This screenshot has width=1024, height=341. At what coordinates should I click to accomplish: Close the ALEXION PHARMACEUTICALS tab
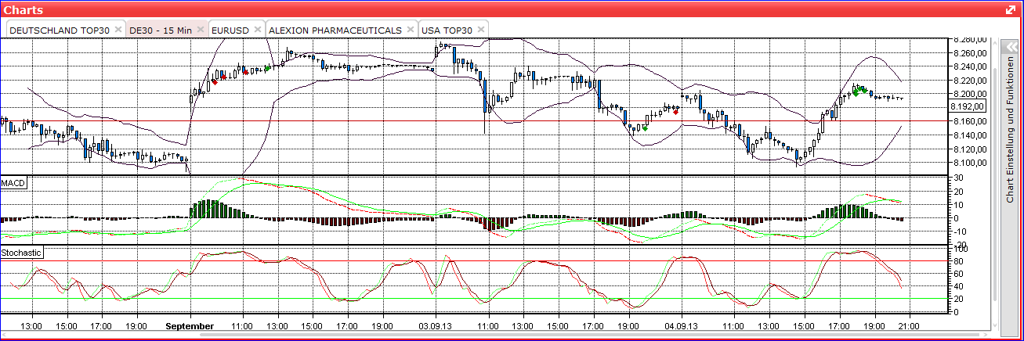410,29
